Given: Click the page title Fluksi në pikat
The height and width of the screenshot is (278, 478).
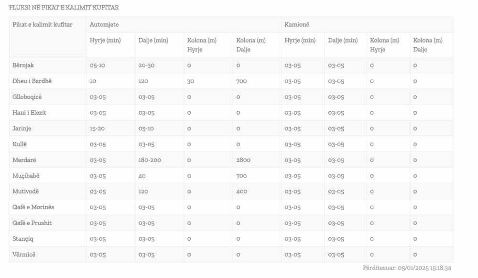Looking at the screenshot, I should (64, 8).
